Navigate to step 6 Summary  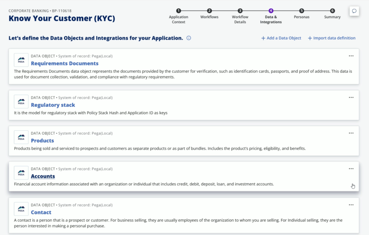[332, 14]
